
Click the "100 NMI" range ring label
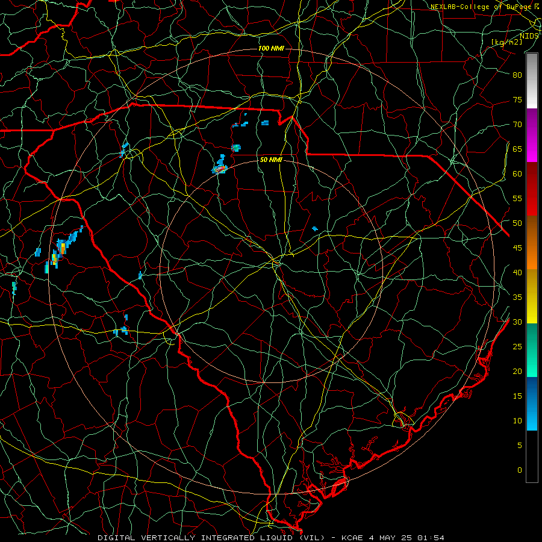271,48
